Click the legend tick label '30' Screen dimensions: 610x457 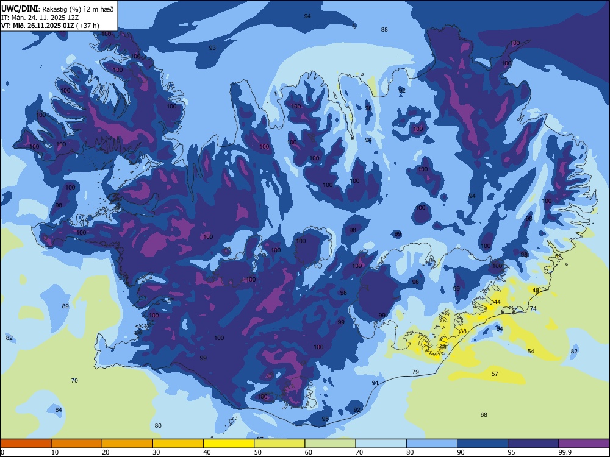point(156,452)
